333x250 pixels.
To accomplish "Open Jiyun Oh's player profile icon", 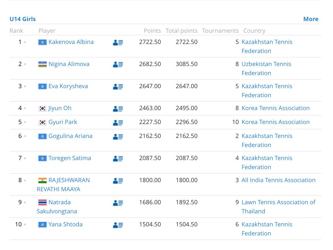I will (x=118, y=109).
